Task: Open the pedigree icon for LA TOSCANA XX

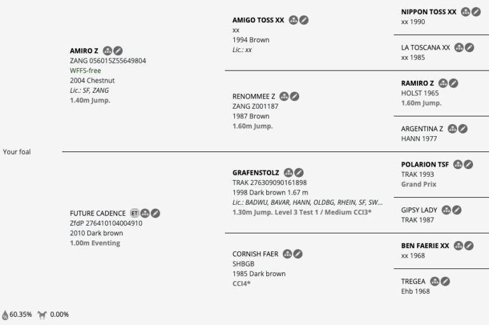Action: point(458,47)
